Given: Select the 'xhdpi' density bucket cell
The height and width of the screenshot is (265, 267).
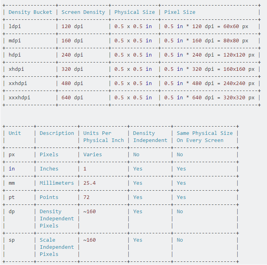Looking at the screenshot, I should coord(16,69).
